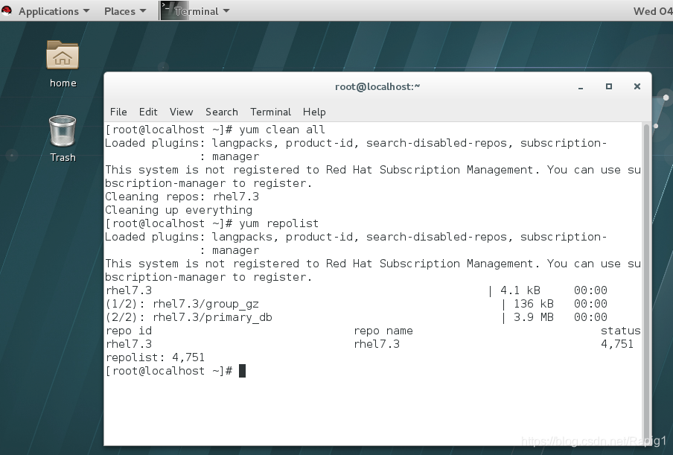Screen dimensions: 673x455
Task: Open the Applications menu
Action: (x=53, y=11)
